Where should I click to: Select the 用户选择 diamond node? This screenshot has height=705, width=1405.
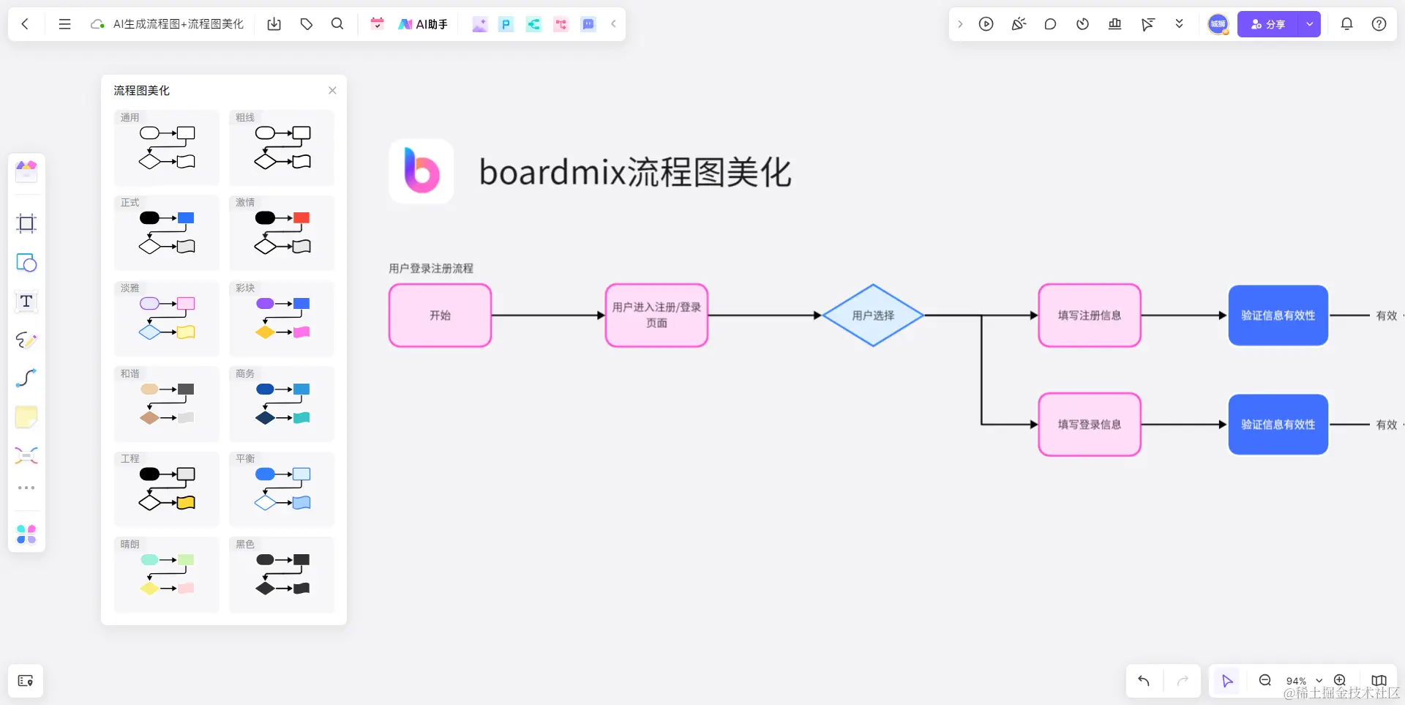873,316
